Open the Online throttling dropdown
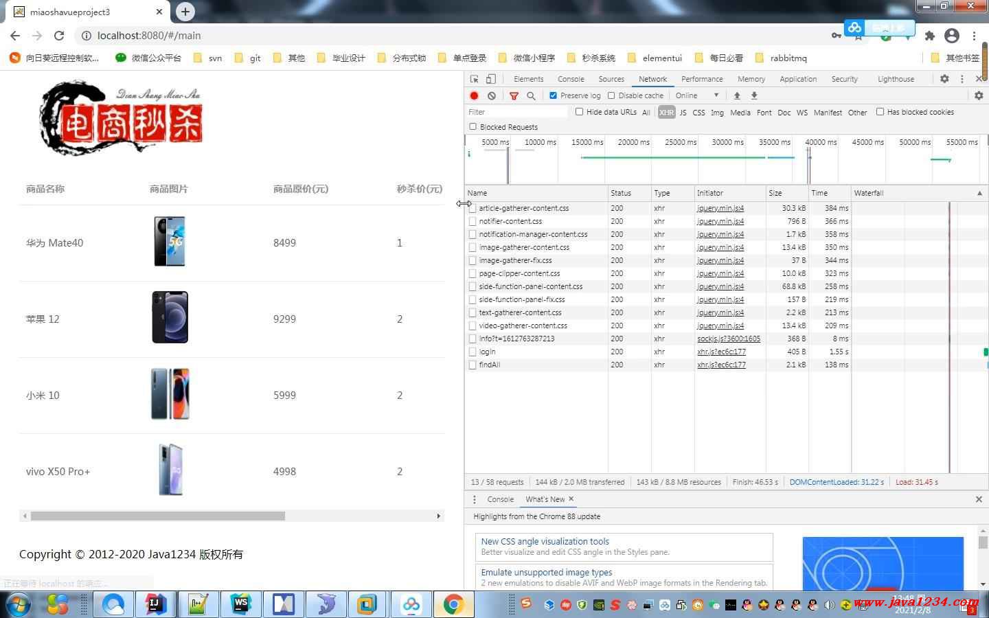This screenshot has width=989, height=618. [x=696, y=95]
